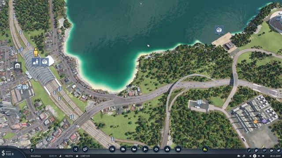The height and width of the screenshot is (158, 282).
Task: Click the game date 30.11.2059
Action: pyautogui.click(x=275, y=156)
